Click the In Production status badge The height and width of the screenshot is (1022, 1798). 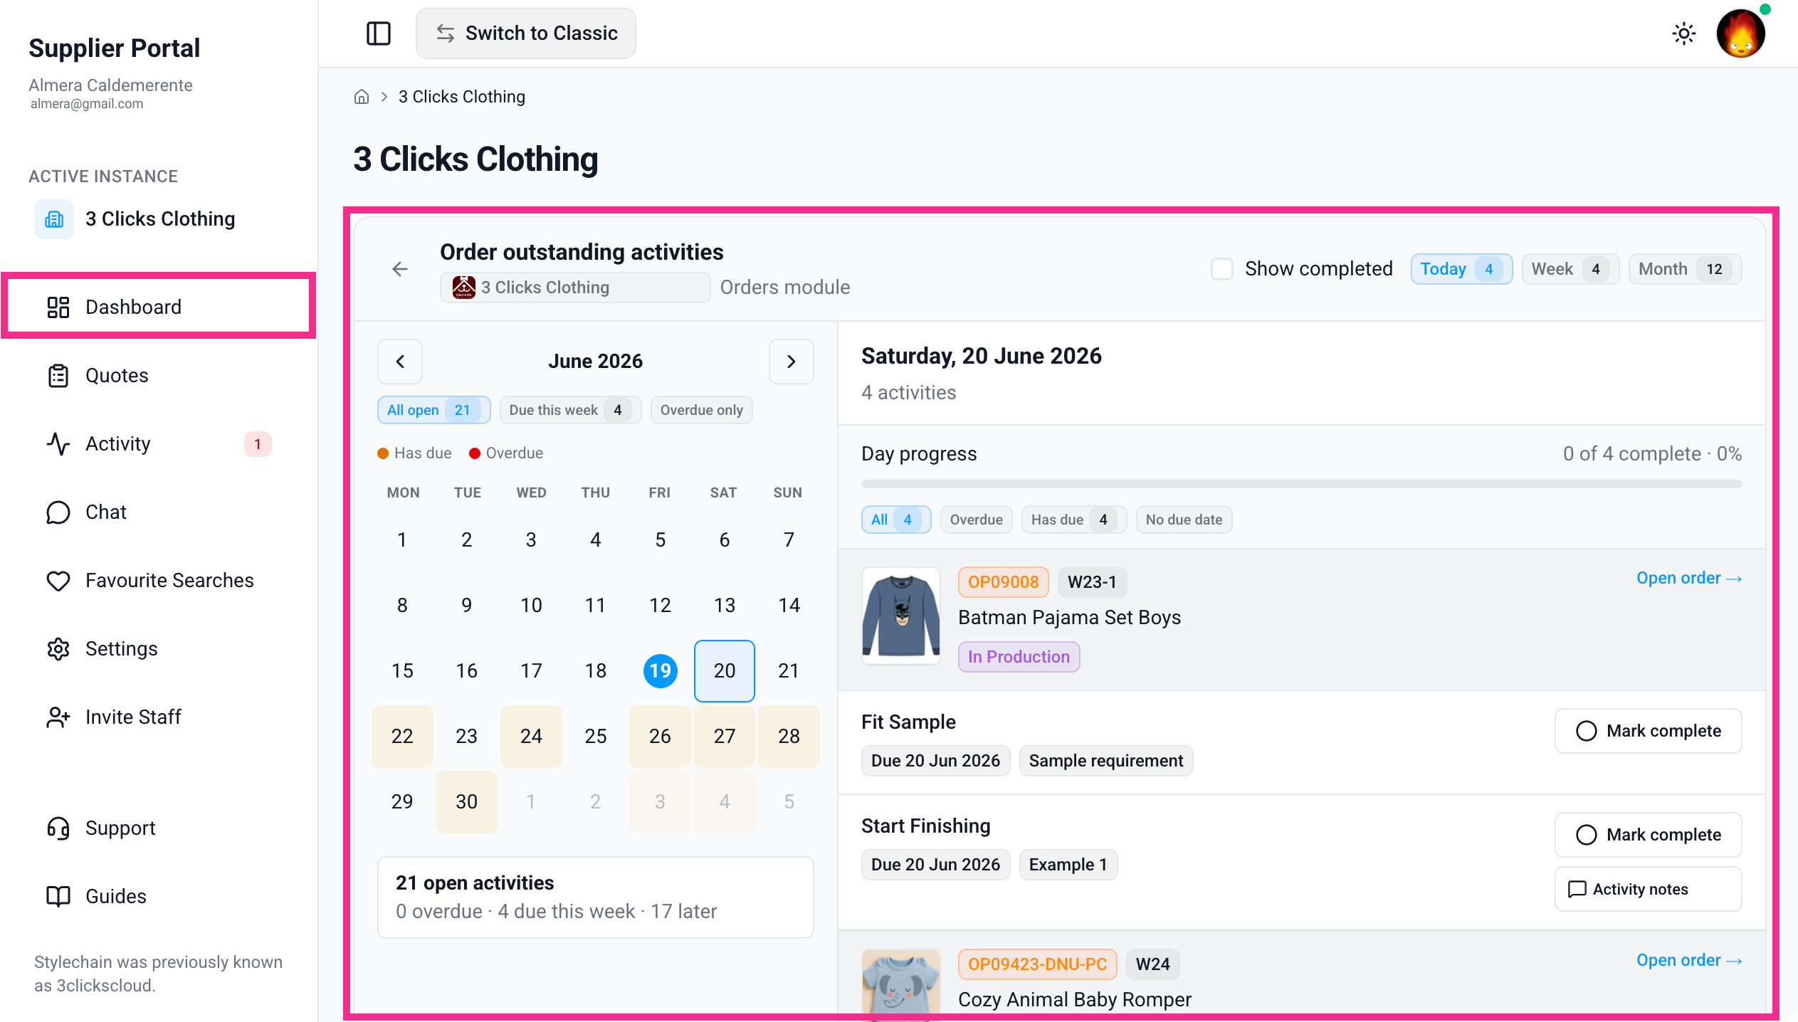coord(1019,657)
